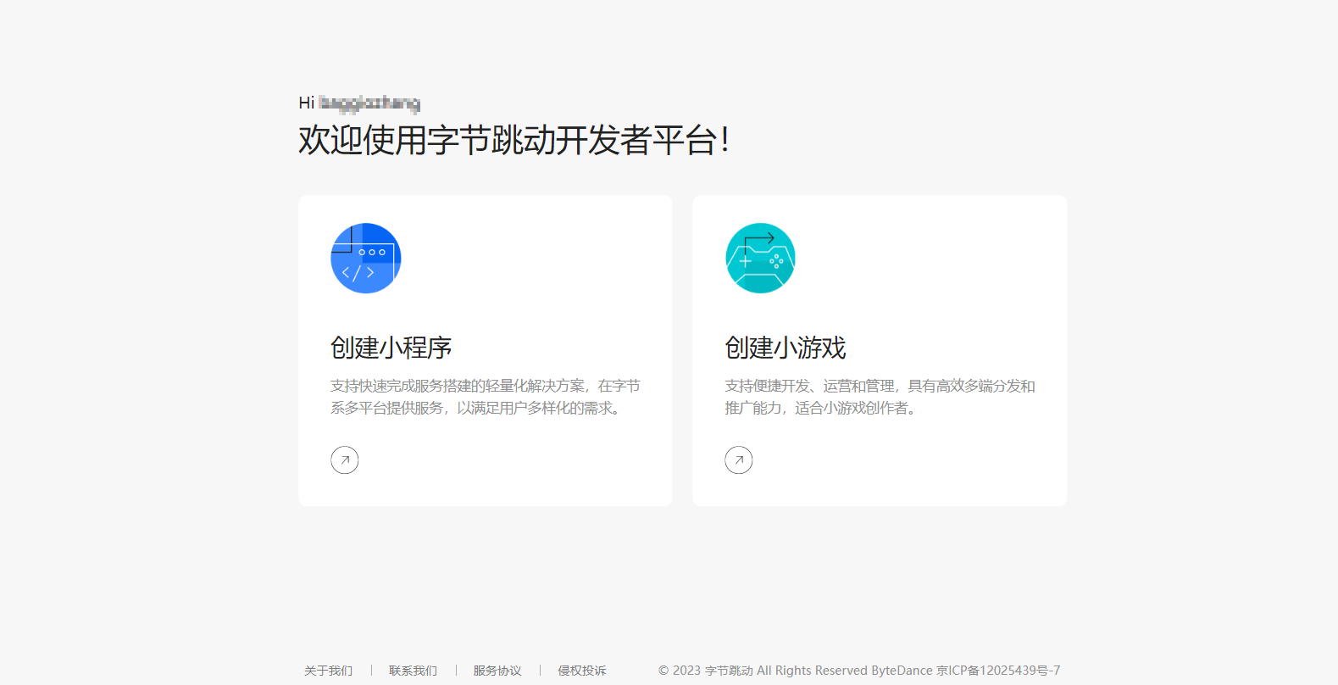
Task: Open the 关于我们 footer link
Action: pos(329,671)
